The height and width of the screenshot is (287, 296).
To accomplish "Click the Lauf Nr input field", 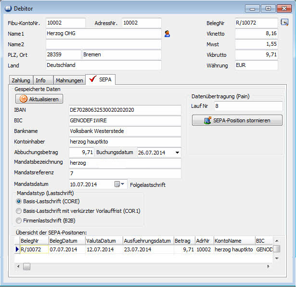I will pyautogui.click(x=248, y=105).
